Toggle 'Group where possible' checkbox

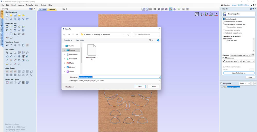(x=227, y=27)
